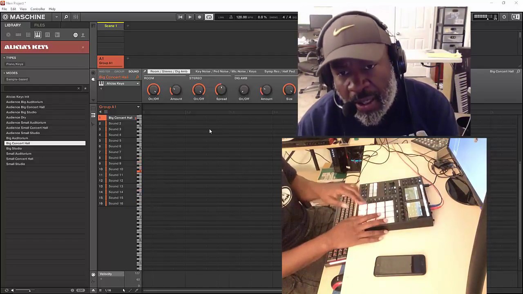Open the Help menu
The height and width of the screenshot is (294, 523).
click(x=52, y=9)
